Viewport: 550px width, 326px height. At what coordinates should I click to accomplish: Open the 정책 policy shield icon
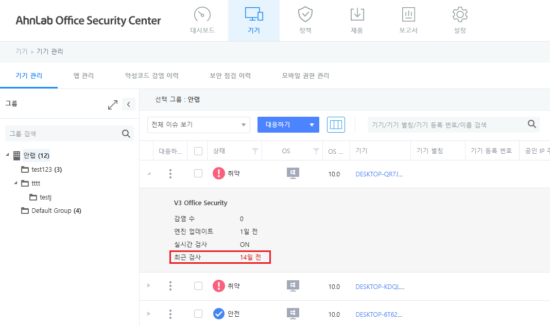[305, 14]
